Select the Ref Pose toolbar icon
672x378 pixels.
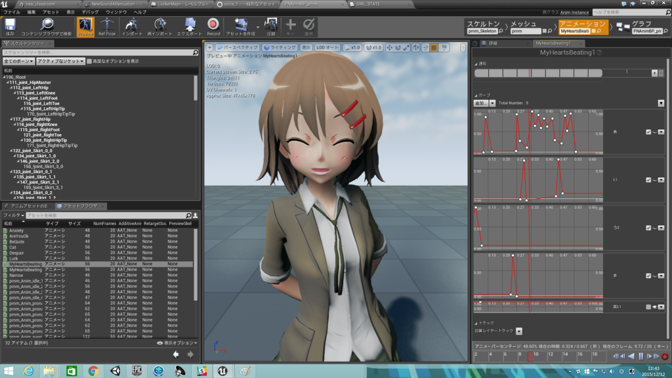pyautogui.click(x=107, y=25)
